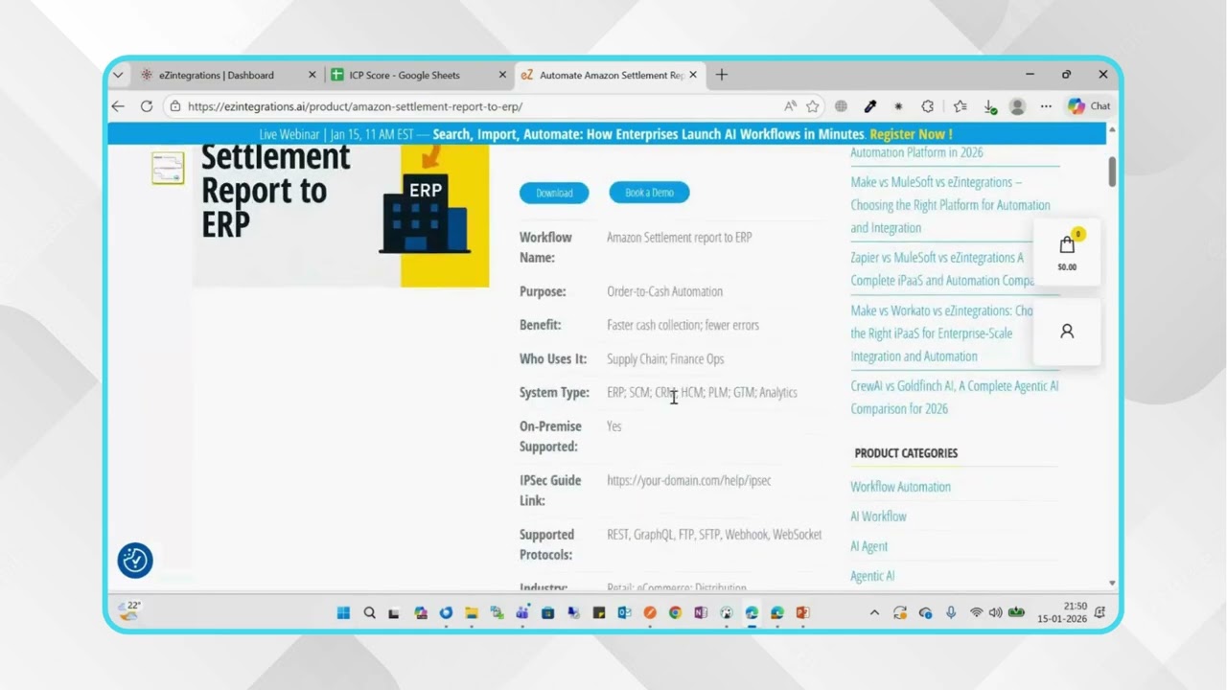Show hidden system tray icons chevron
Screen dimensions: 1227x690
pyautogui.click(x=874, y=613)
